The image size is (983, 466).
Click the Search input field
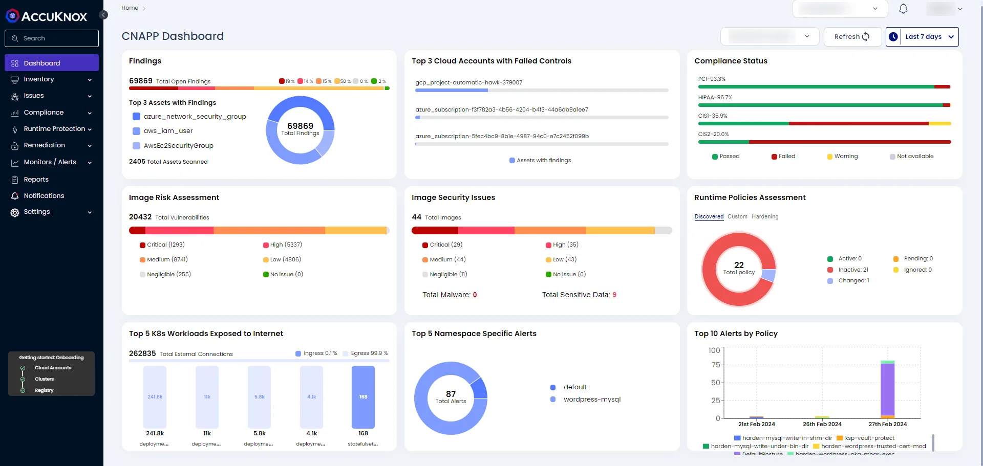pyautogui.click(x=52, y=38)
